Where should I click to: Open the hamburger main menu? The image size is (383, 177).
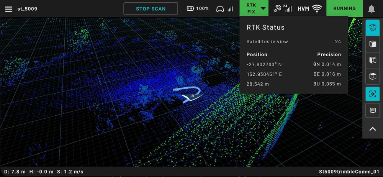[8, 9]
